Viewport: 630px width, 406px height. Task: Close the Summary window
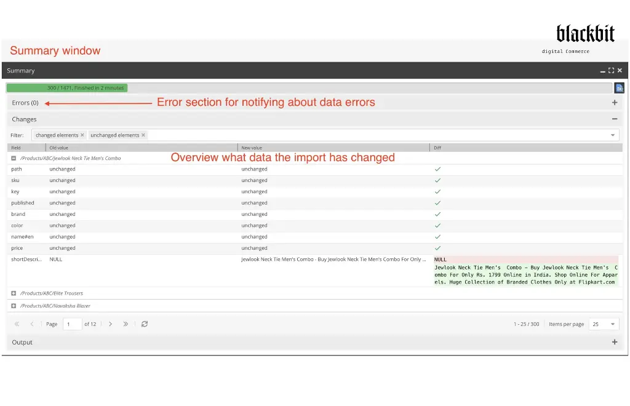[x=620, y=70]
